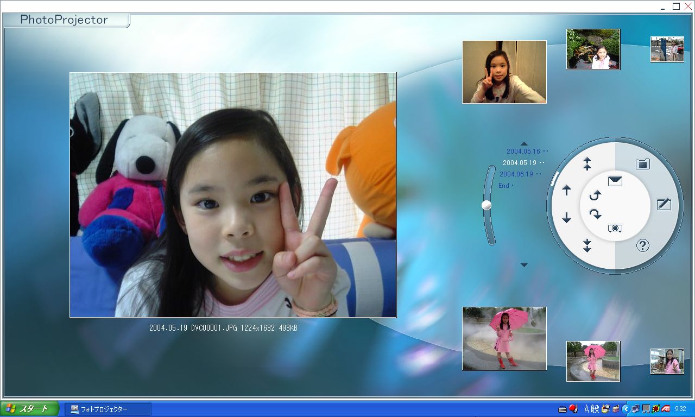Expand the hidden tray icons chevron

(625, 409)
